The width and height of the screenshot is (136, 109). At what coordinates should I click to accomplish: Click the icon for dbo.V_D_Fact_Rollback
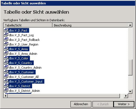coord(6,40)
